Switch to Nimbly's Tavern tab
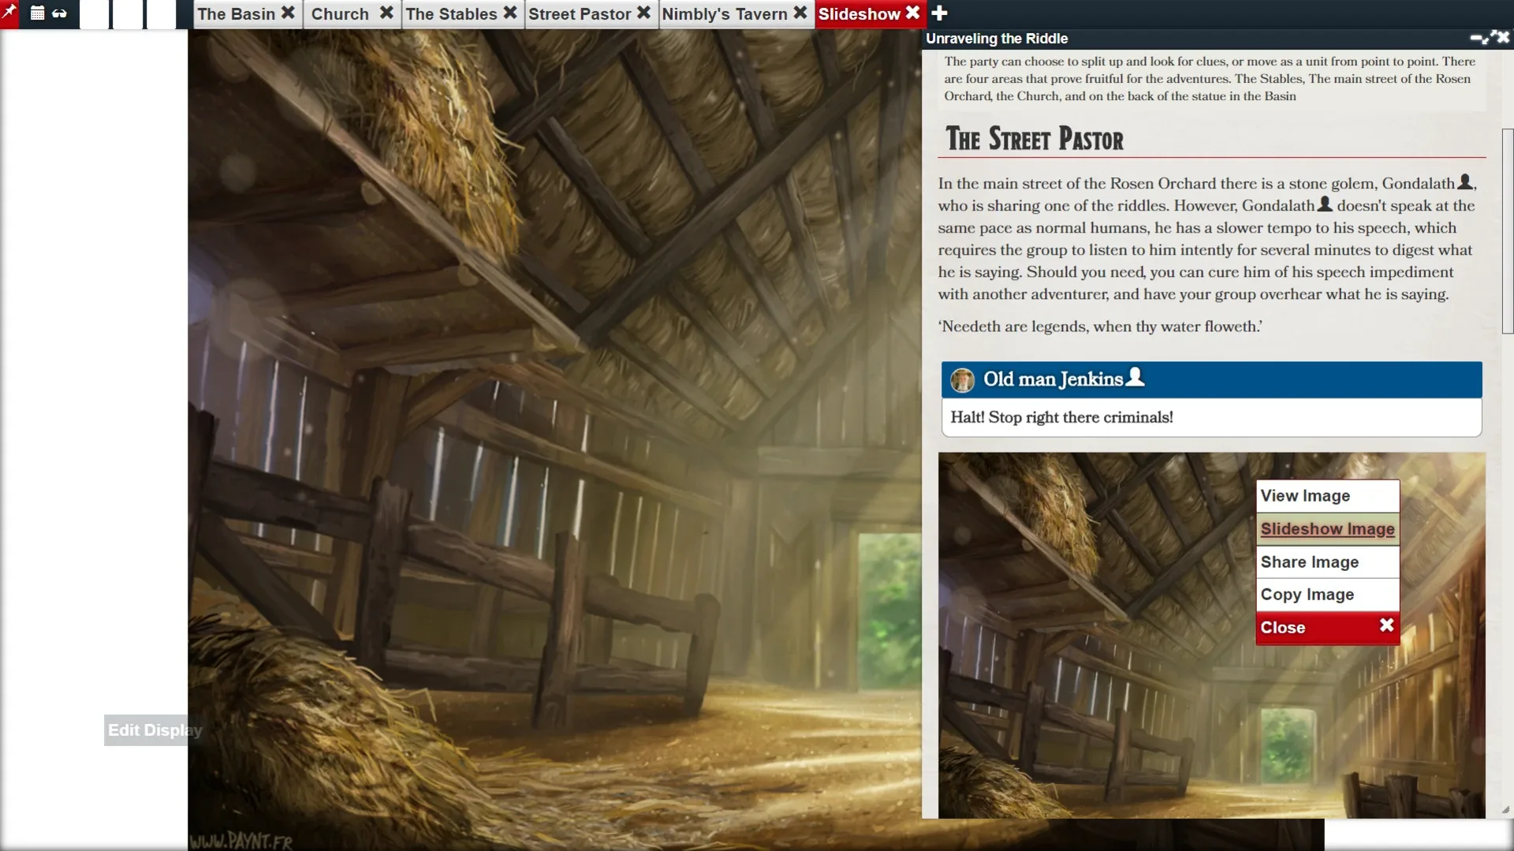Viewport: 1514px width, 851px height. click(722, 13)
